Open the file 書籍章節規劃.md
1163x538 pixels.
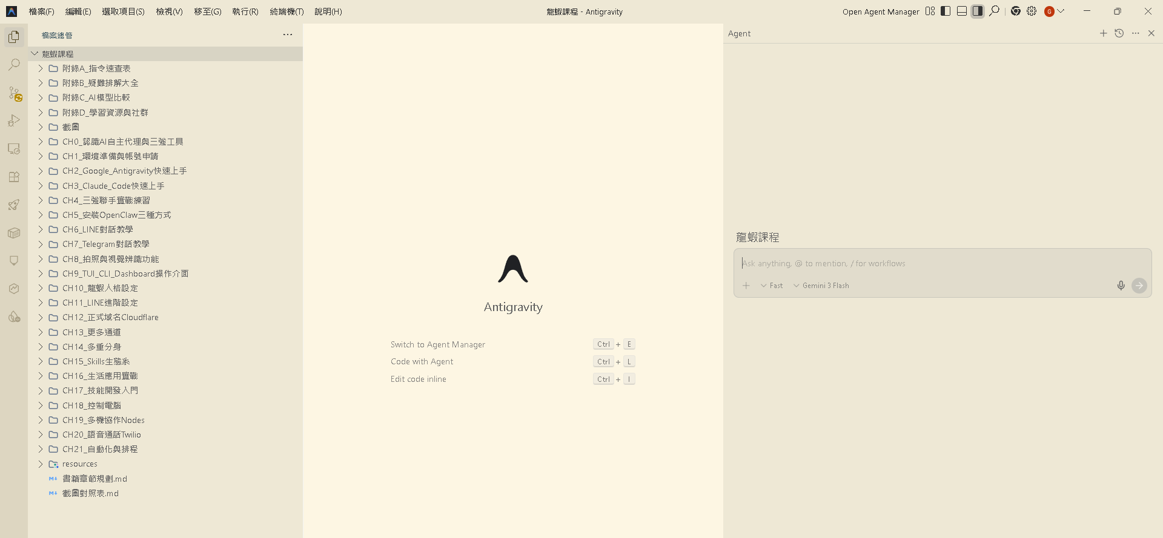165,479
